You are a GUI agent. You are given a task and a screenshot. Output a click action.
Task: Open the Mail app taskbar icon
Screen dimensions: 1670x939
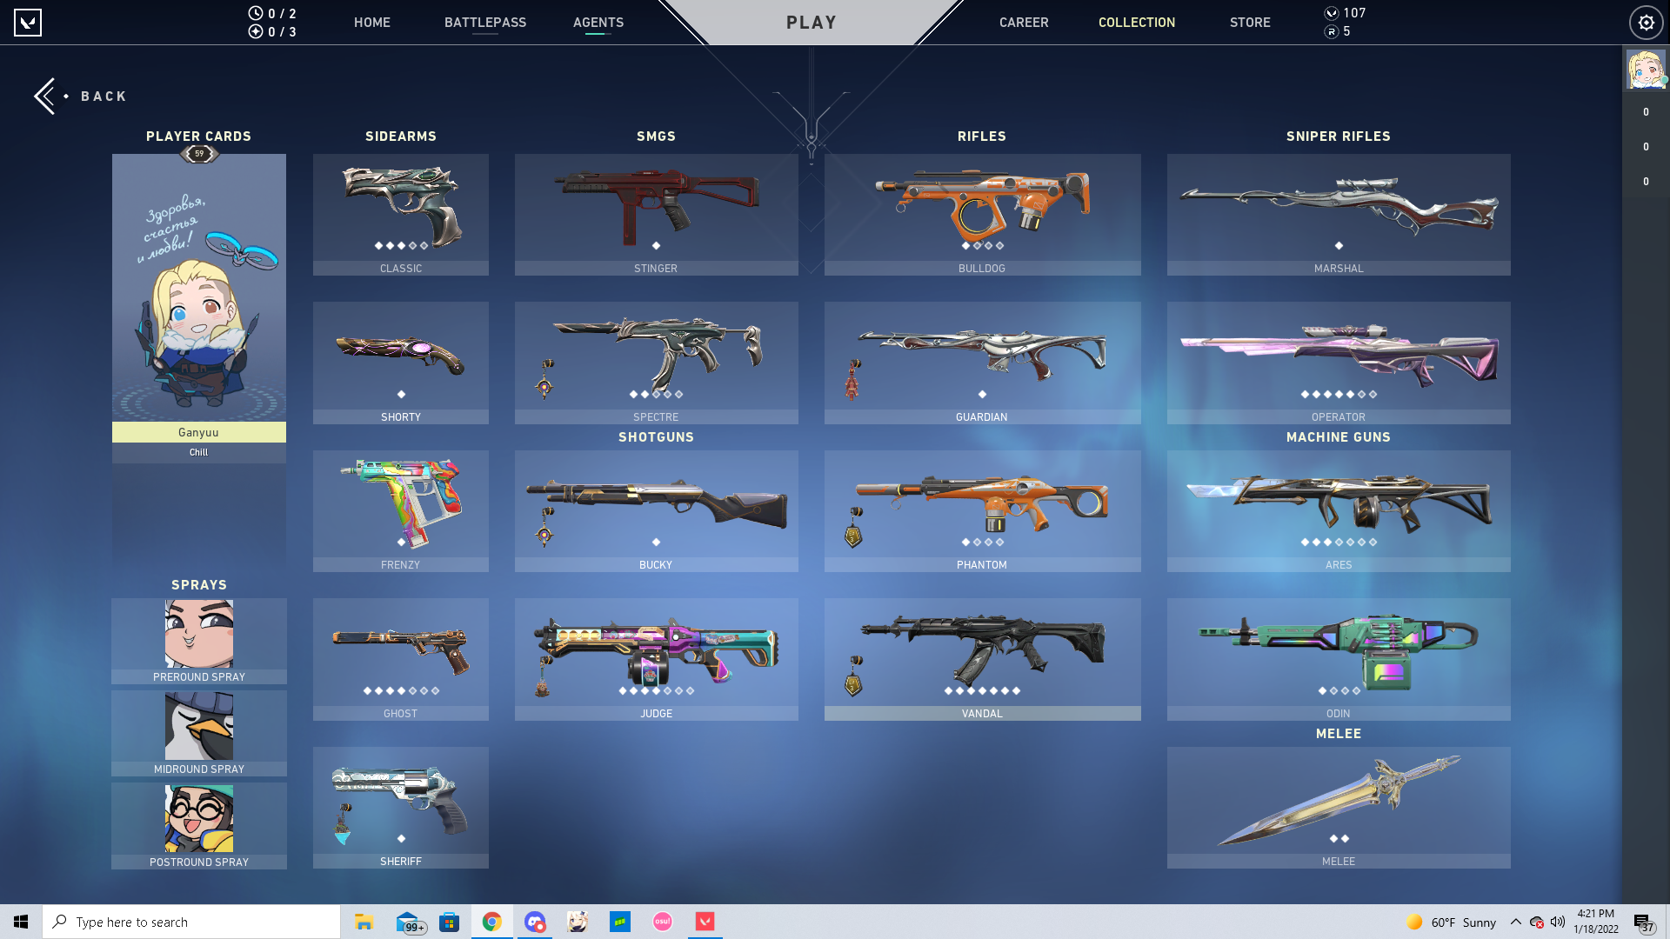[409, 922]
